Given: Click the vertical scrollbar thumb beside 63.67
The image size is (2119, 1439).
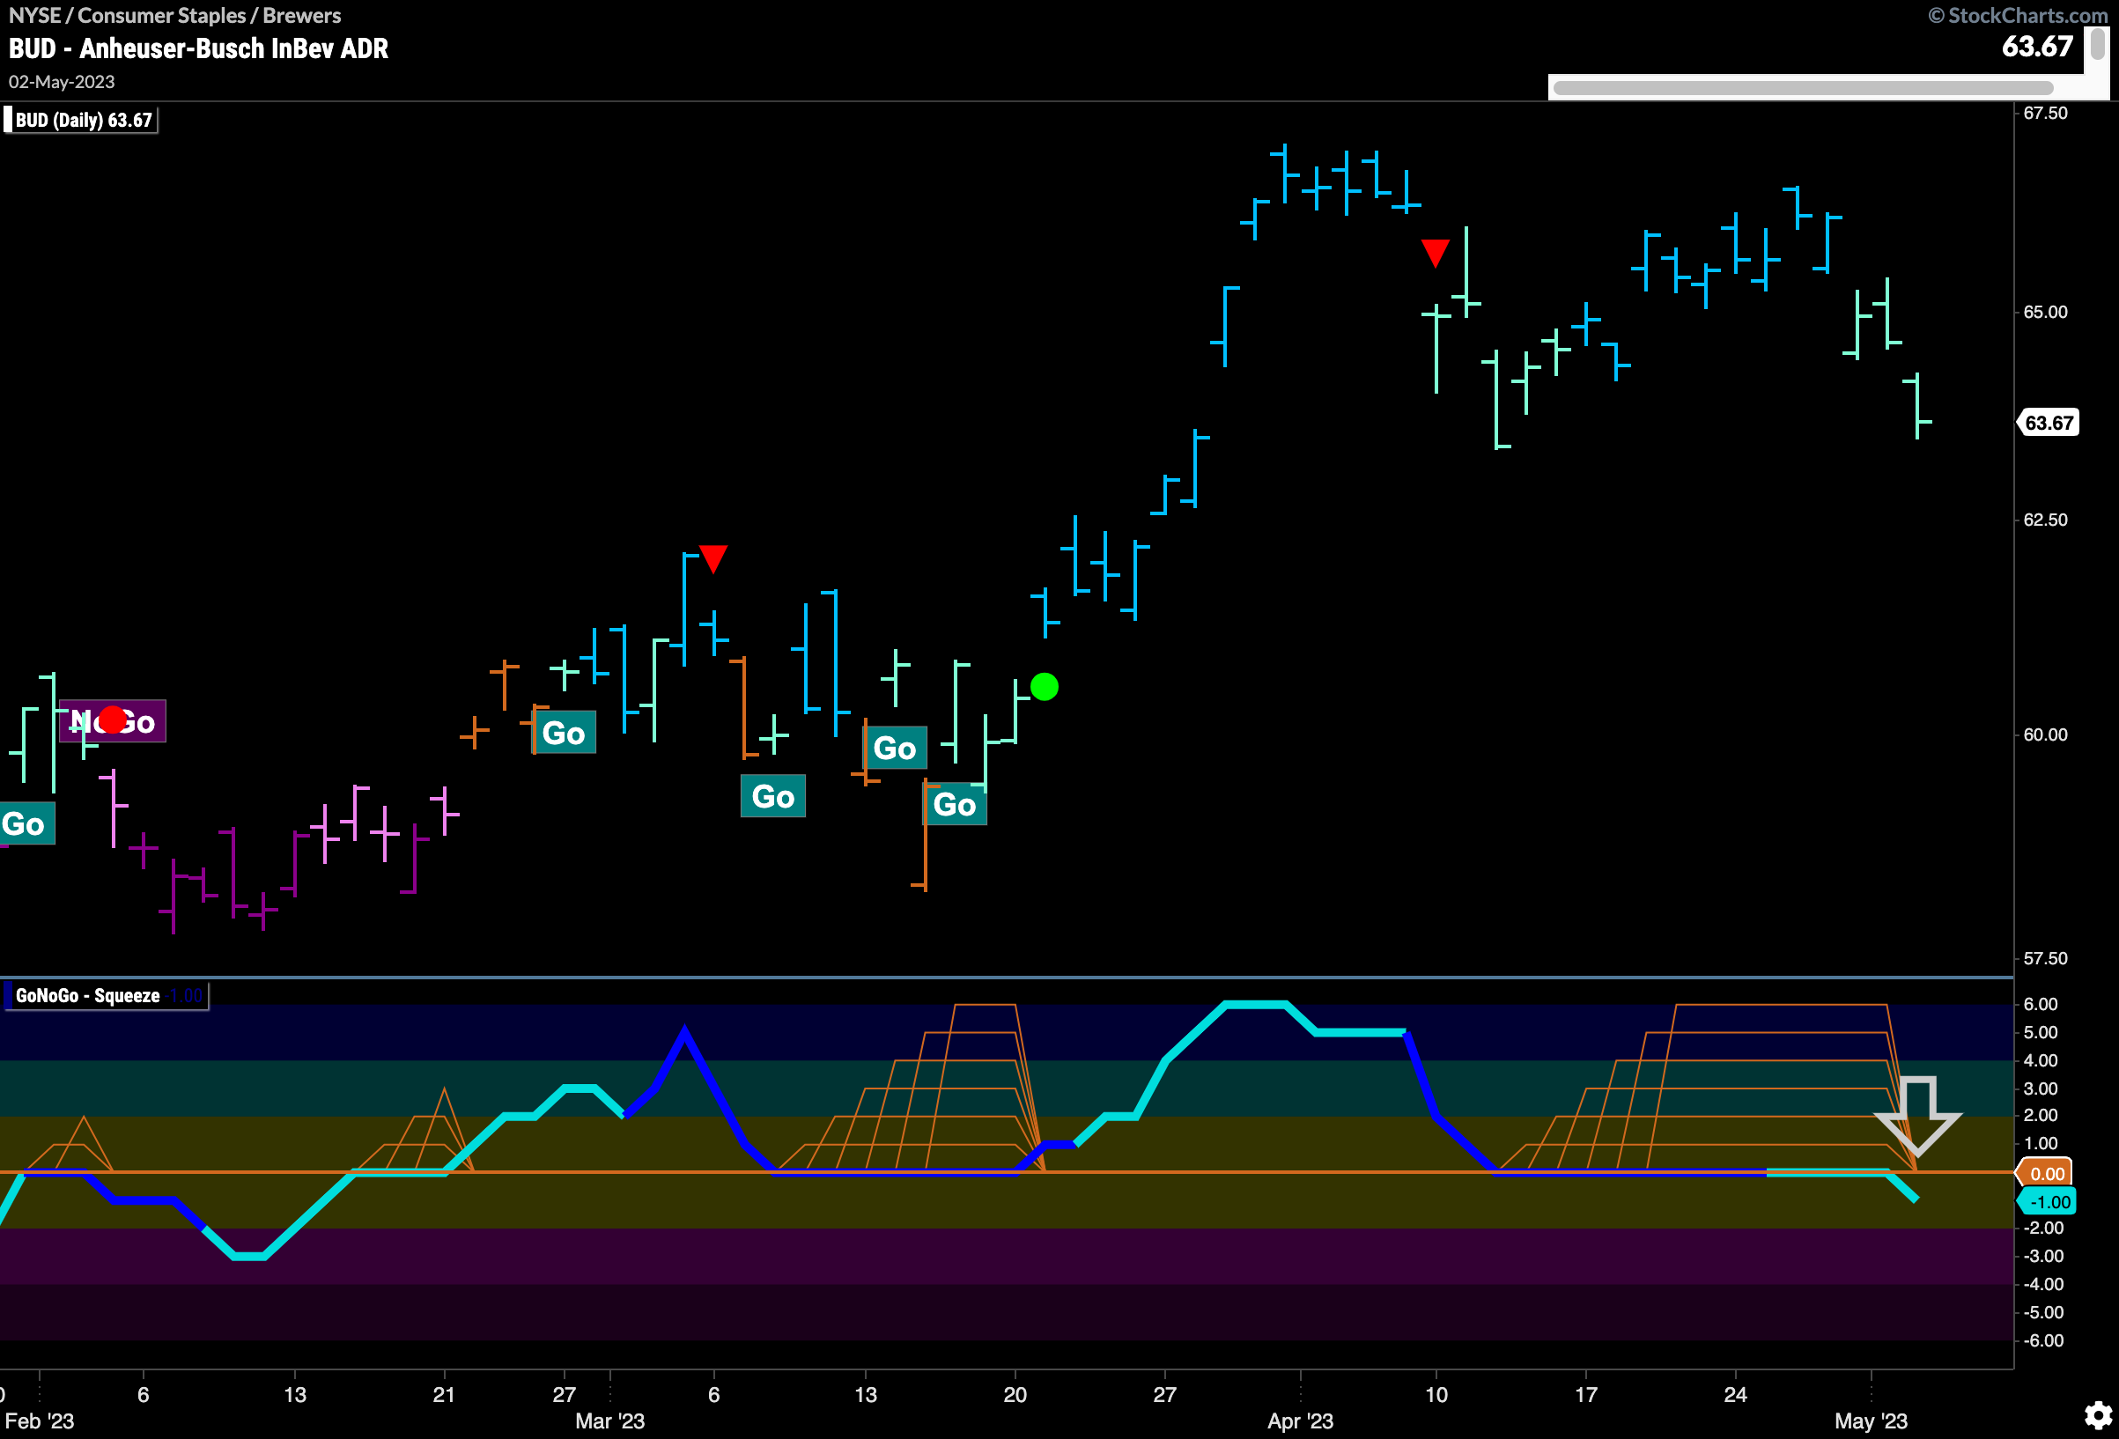Looking at the screenshot, I should coord(2097,45).
